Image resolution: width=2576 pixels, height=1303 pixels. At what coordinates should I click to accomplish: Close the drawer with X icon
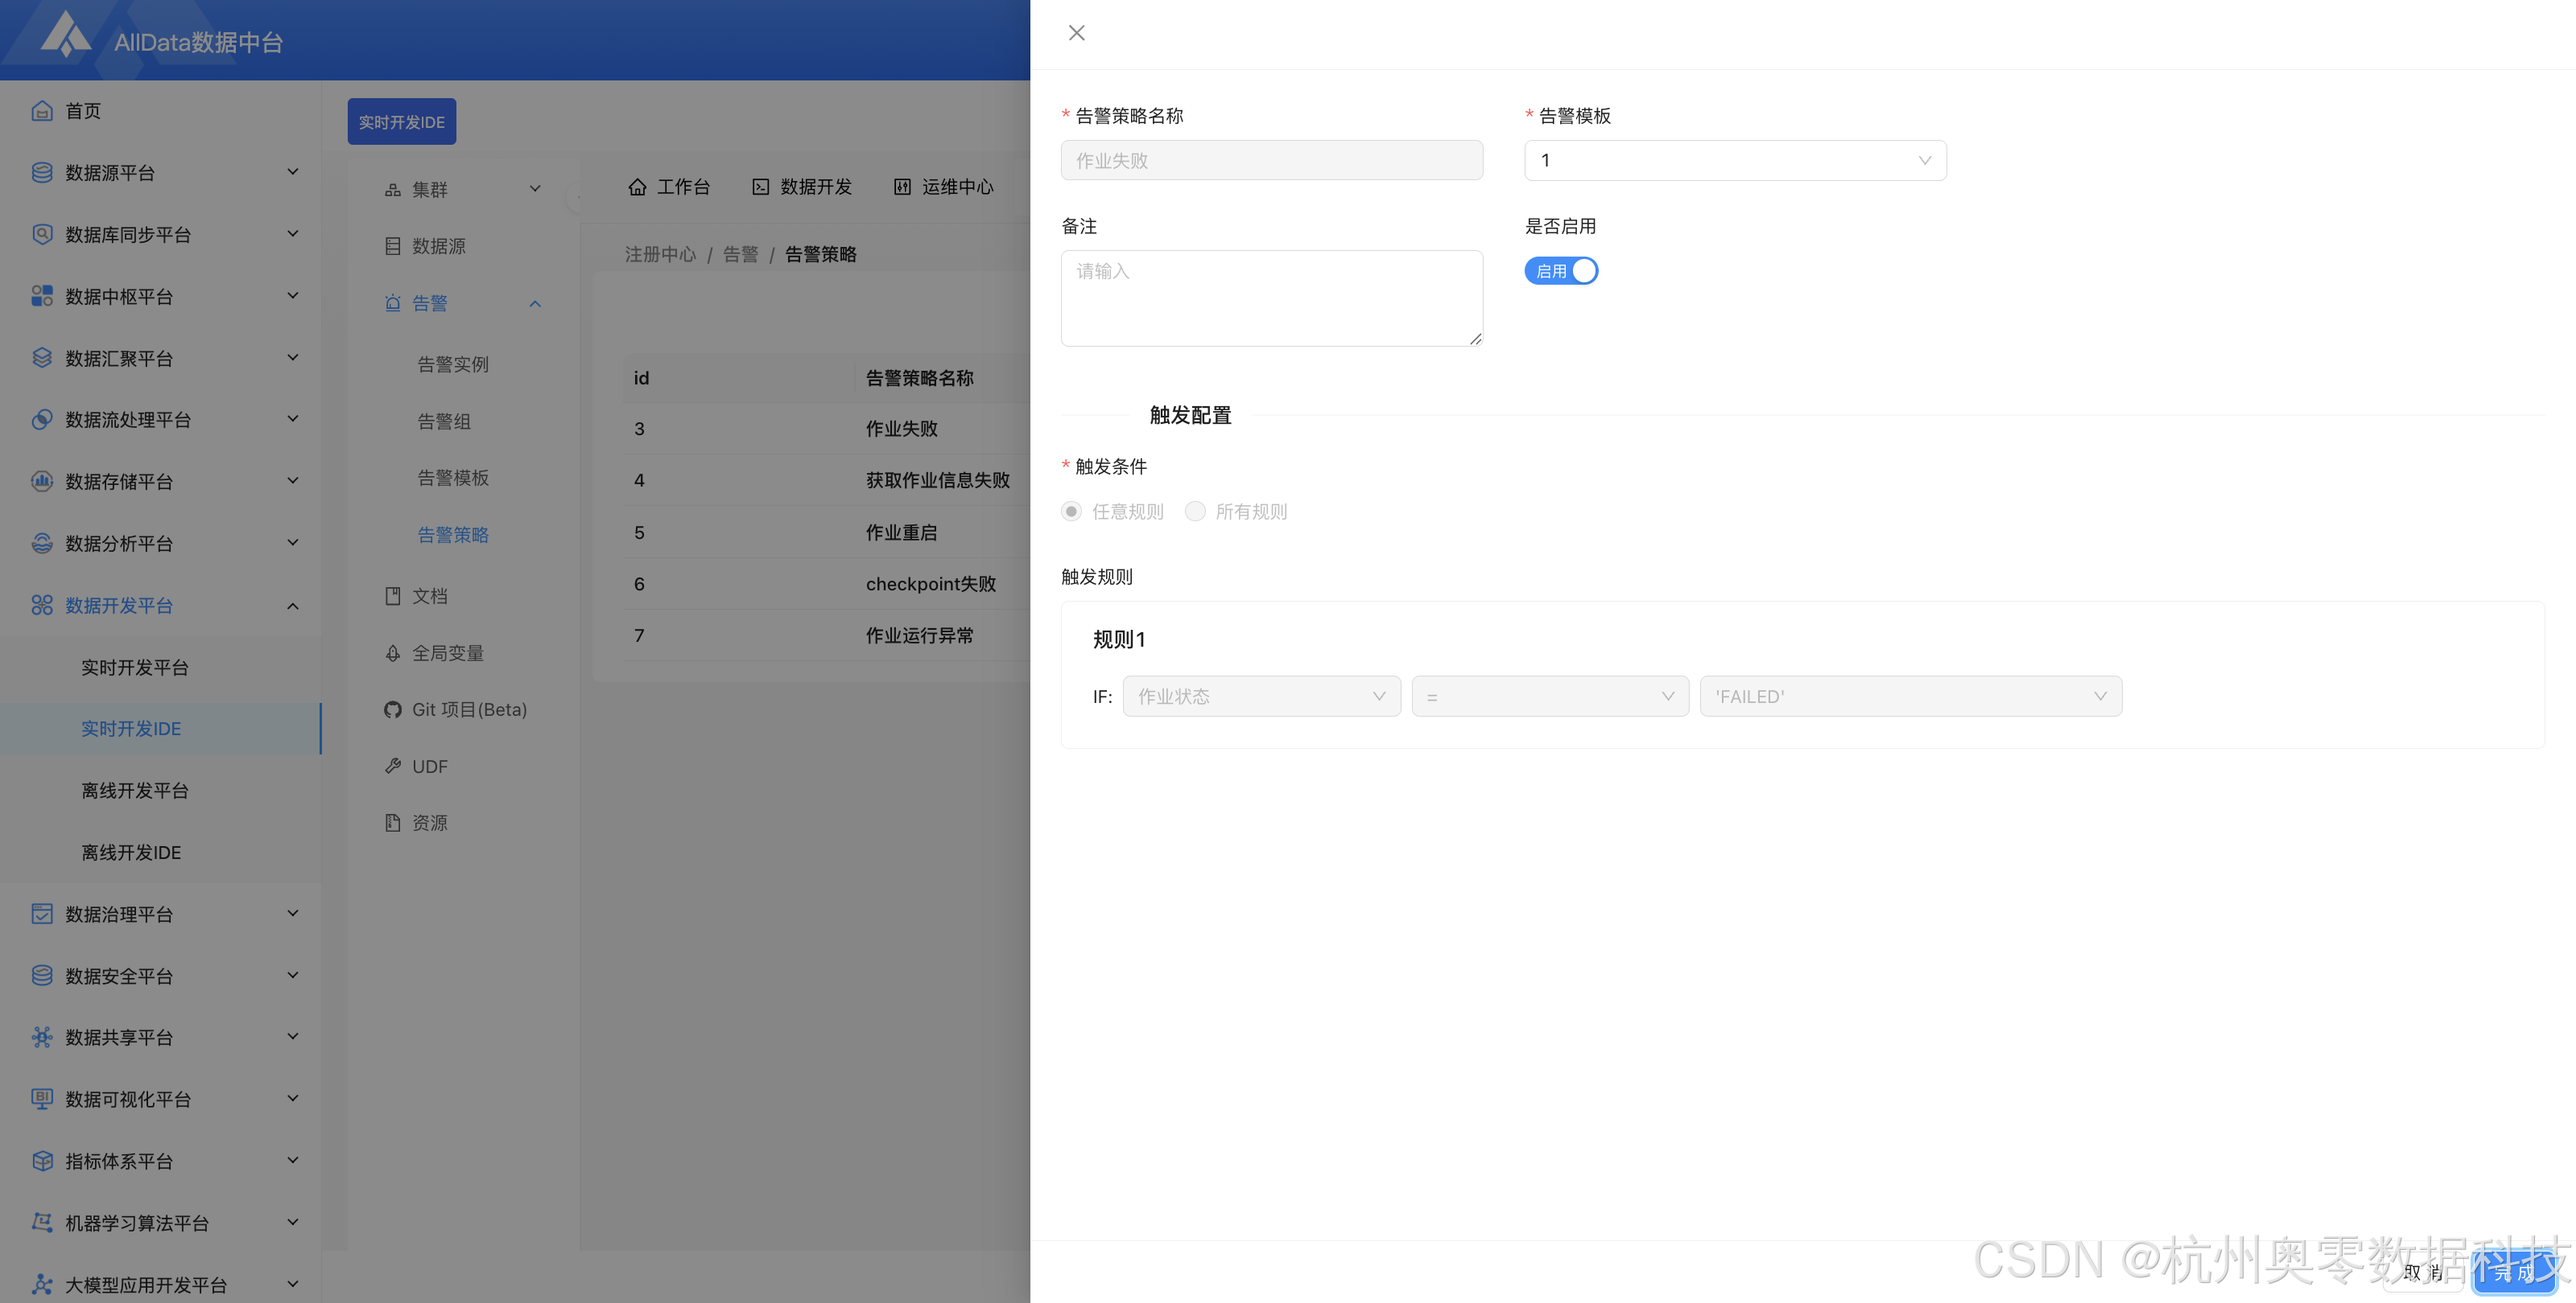pos(1076,33)
